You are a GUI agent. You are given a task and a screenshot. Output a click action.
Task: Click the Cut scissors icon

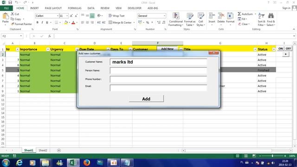(13, 14)
